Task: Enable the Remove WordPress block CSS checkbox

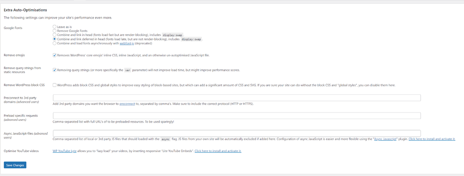Action: coord(54,85)
